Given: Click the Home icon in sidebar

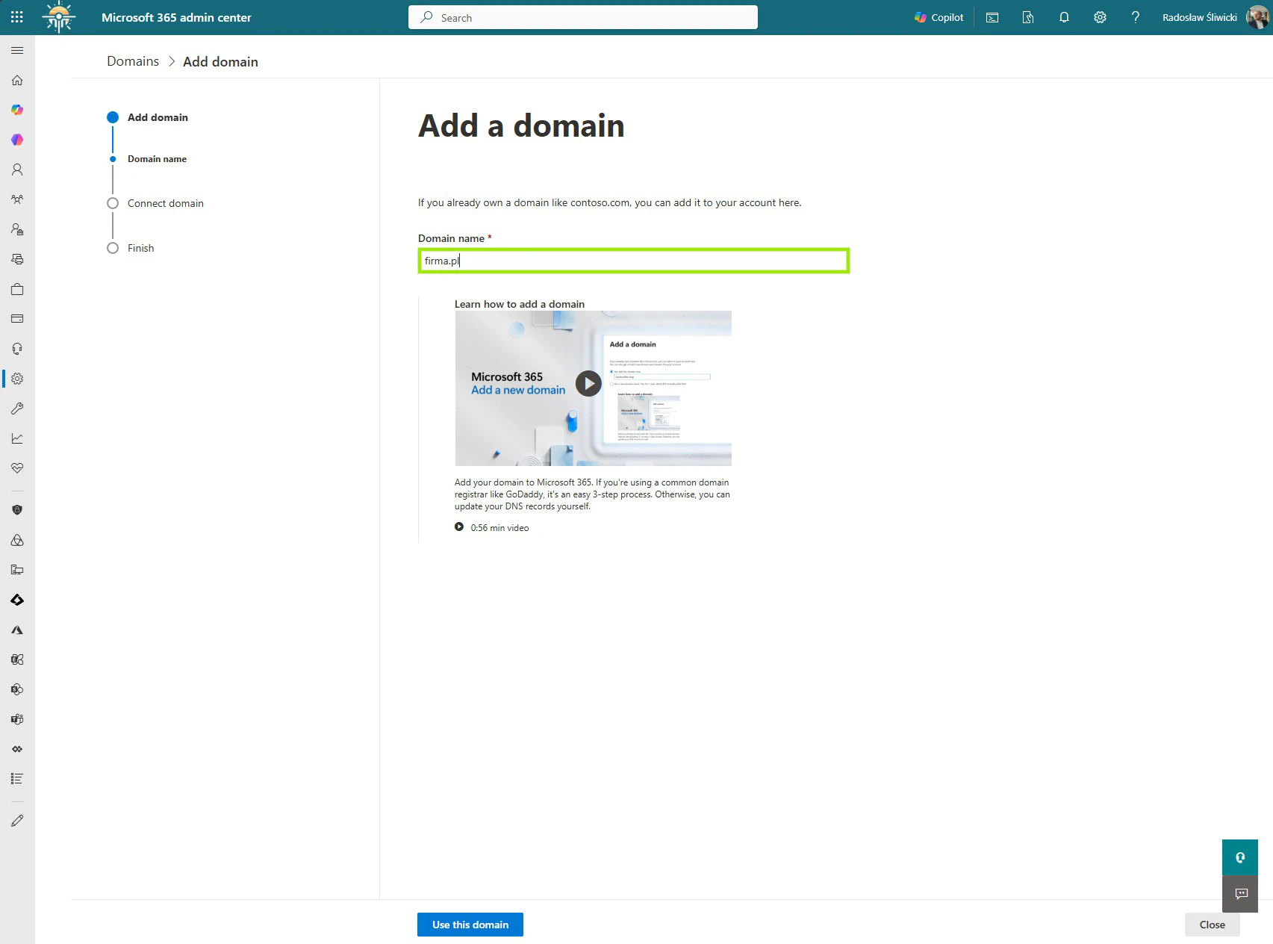Looking at the screenshot, I should click(17, 80).
